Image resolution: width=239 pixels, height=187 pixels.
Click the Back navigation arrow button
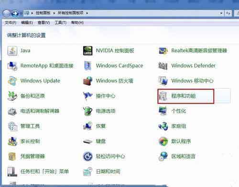click(7, 13)
